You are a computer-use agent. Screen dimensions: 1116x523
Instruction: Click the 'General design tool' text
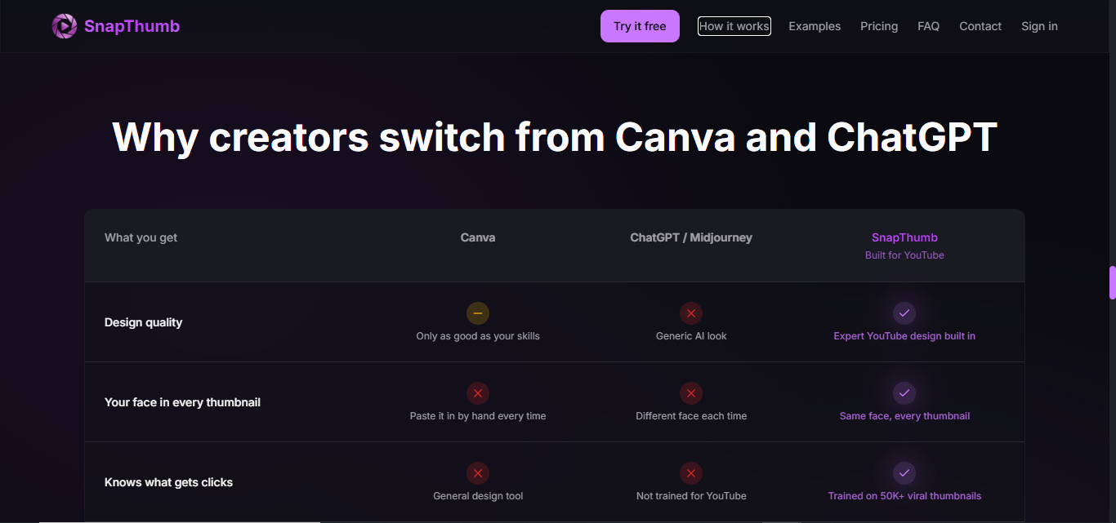[x=478, y=496]
